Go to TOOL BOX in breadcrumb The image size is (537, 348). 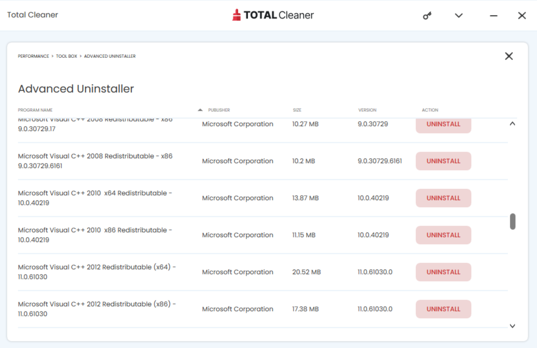pos(66,56)
